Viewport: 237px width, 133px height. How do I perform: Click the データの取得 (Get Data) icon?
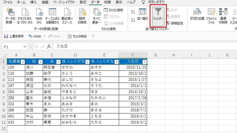10,12
